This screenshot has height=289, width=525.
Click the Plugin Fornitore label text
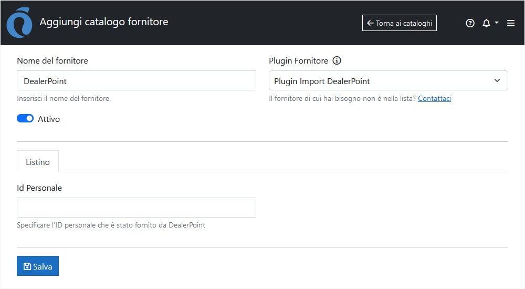coord(298,60)
